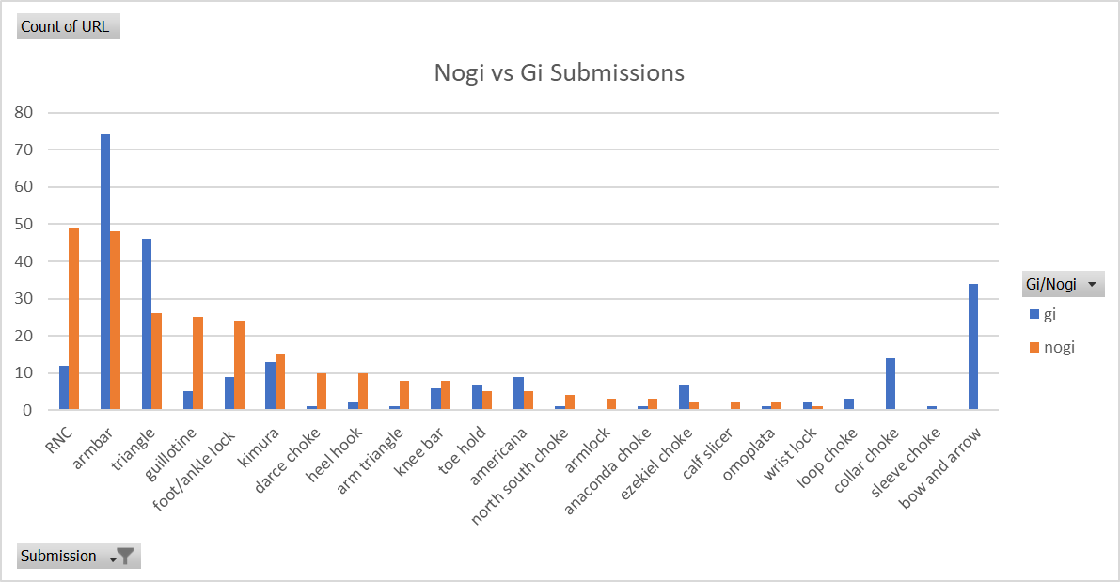
Task: Click the orange armbar nogi bar
Action: (115, 320)
